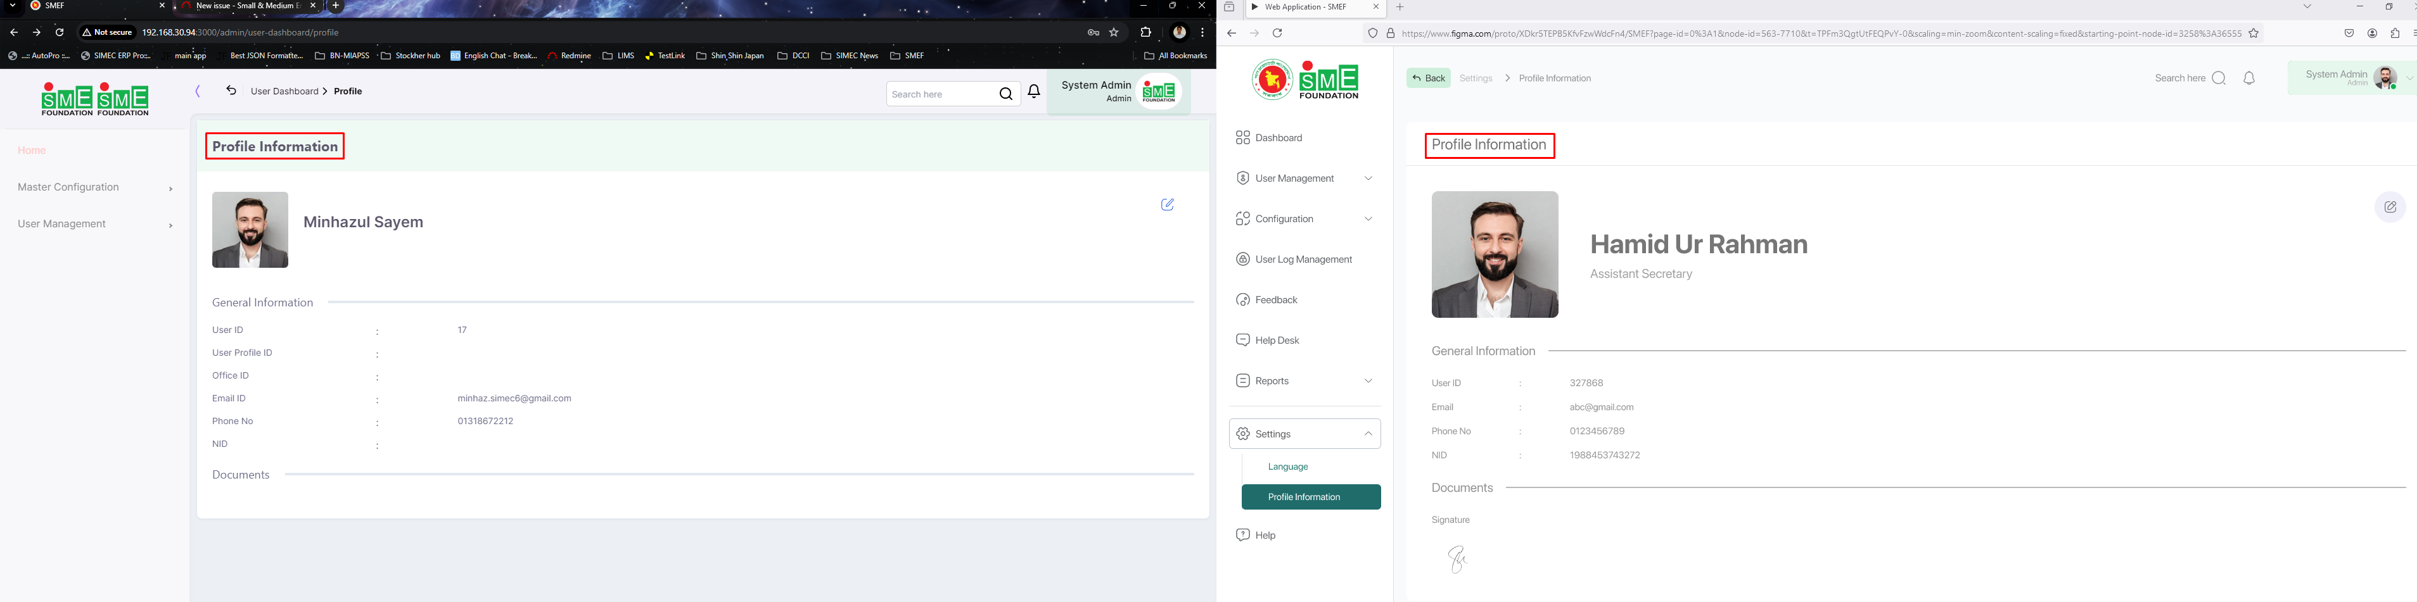This screenshot has width=2417, height=602.
Task: Click the System Admin profile card in Chrome
Action: click(x=1118, y=92)
